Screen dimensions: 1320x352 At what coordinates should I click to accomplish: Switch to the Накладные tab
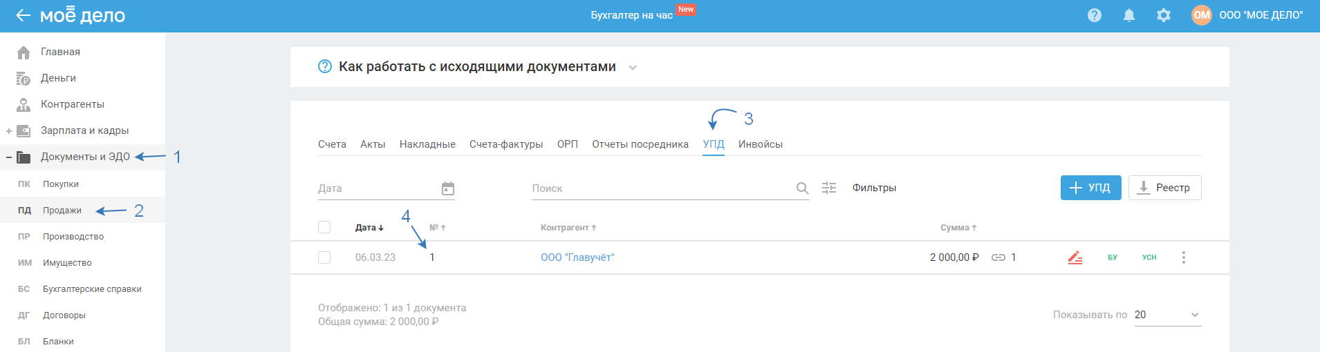point(427,144)
